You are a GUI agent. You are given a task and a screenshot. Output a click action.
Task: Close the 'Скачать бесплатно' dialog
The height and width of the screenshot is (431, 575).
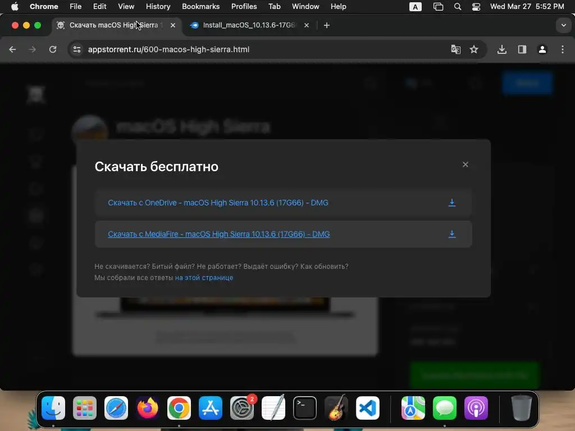click(465, 164)
